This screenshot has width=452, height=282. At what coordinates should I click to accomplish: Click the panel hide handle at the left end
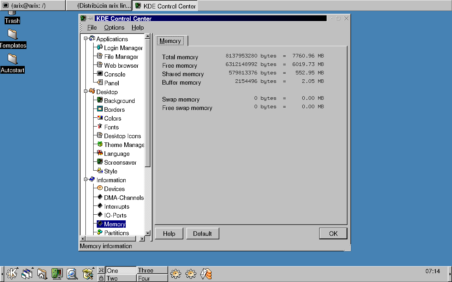(2, 274)
